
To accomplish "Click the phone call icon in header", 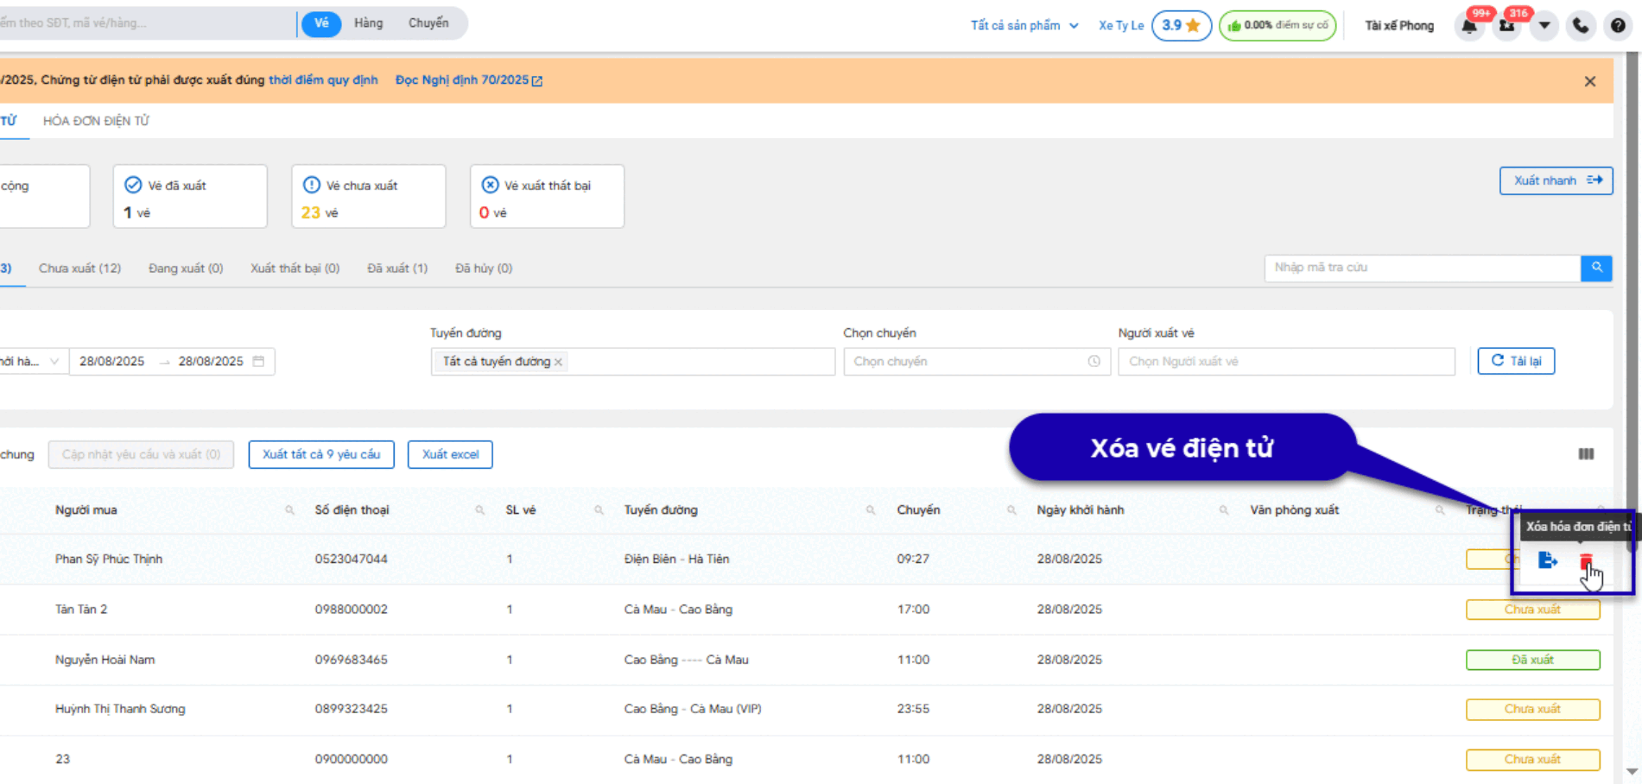I will coord(1581,26).
